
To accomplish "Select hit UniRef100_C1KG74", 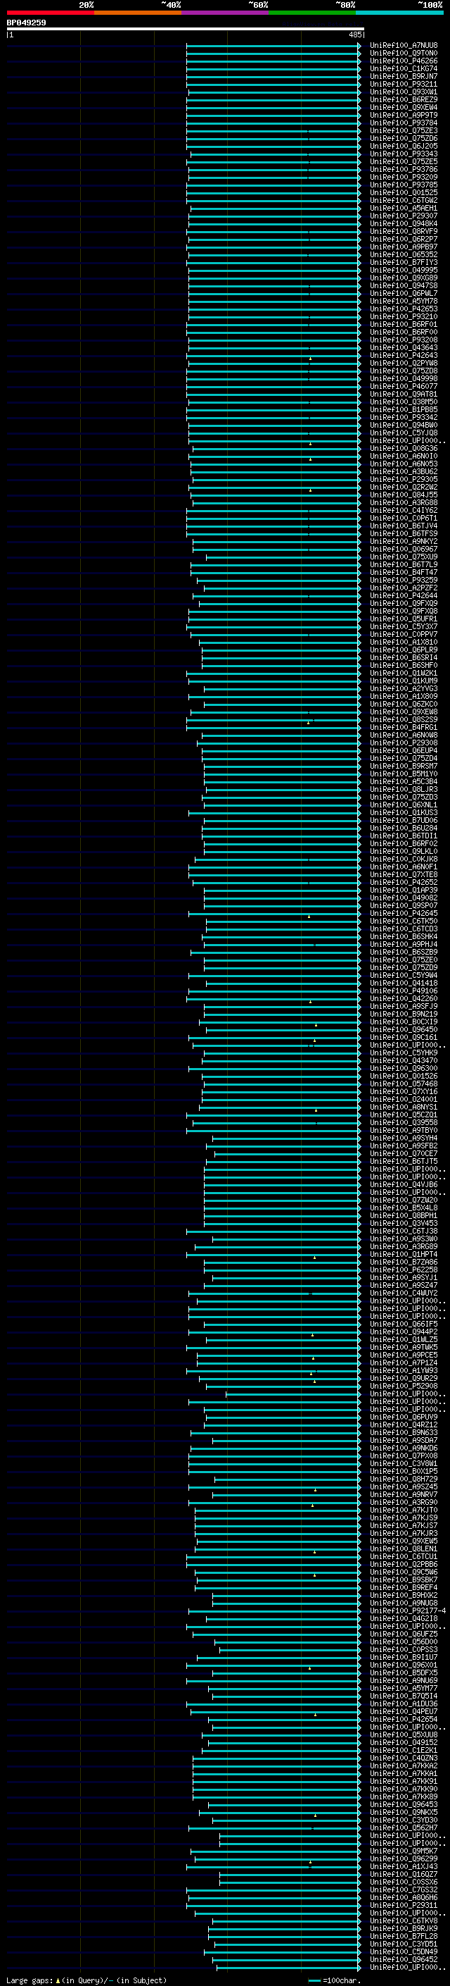I will (x=404, y=68).
